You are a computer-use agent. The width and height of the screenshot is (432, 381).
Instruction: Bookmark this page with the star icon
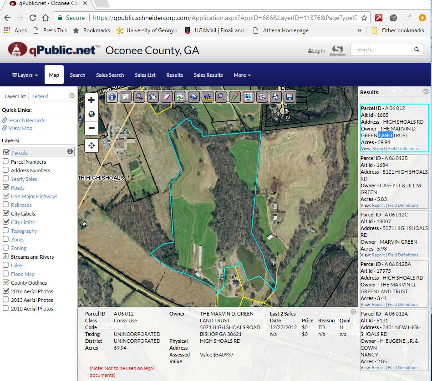click(x=364, y=18)
